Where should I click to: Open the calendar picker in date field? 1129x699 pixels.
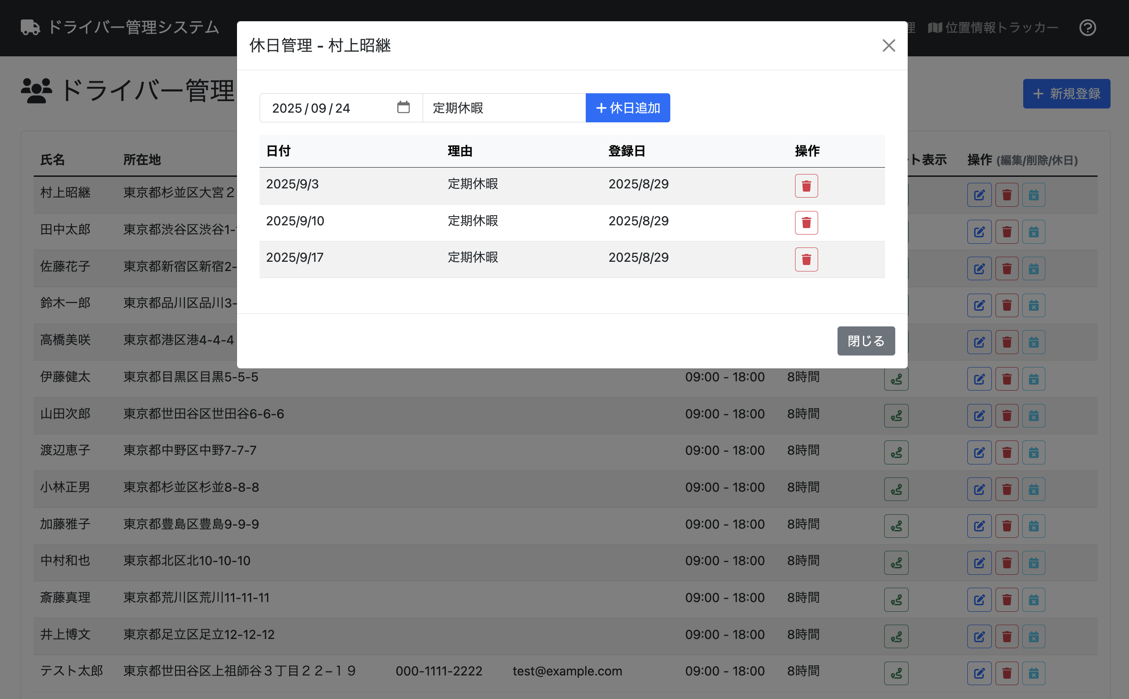403,107
